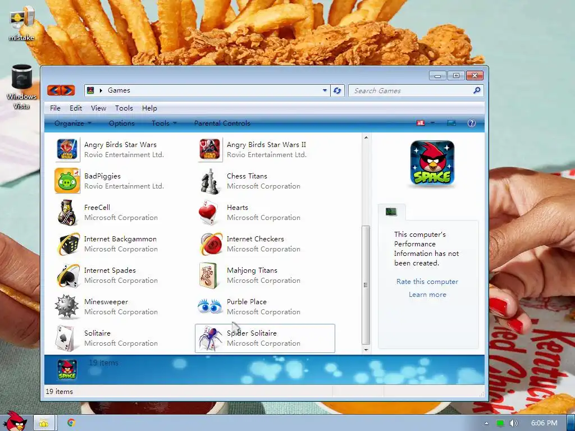Click the Hearts game icon
Image resolution: width=575 pixels, height=431 pixels.
(x=210, y=212)
